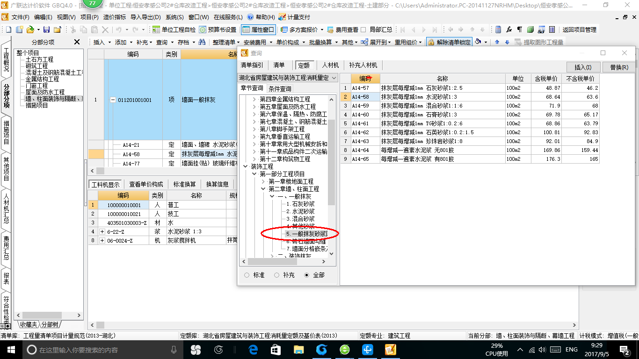
Task: Switch to the 人材机 tab in 查询 dialog
Action: 330,65
